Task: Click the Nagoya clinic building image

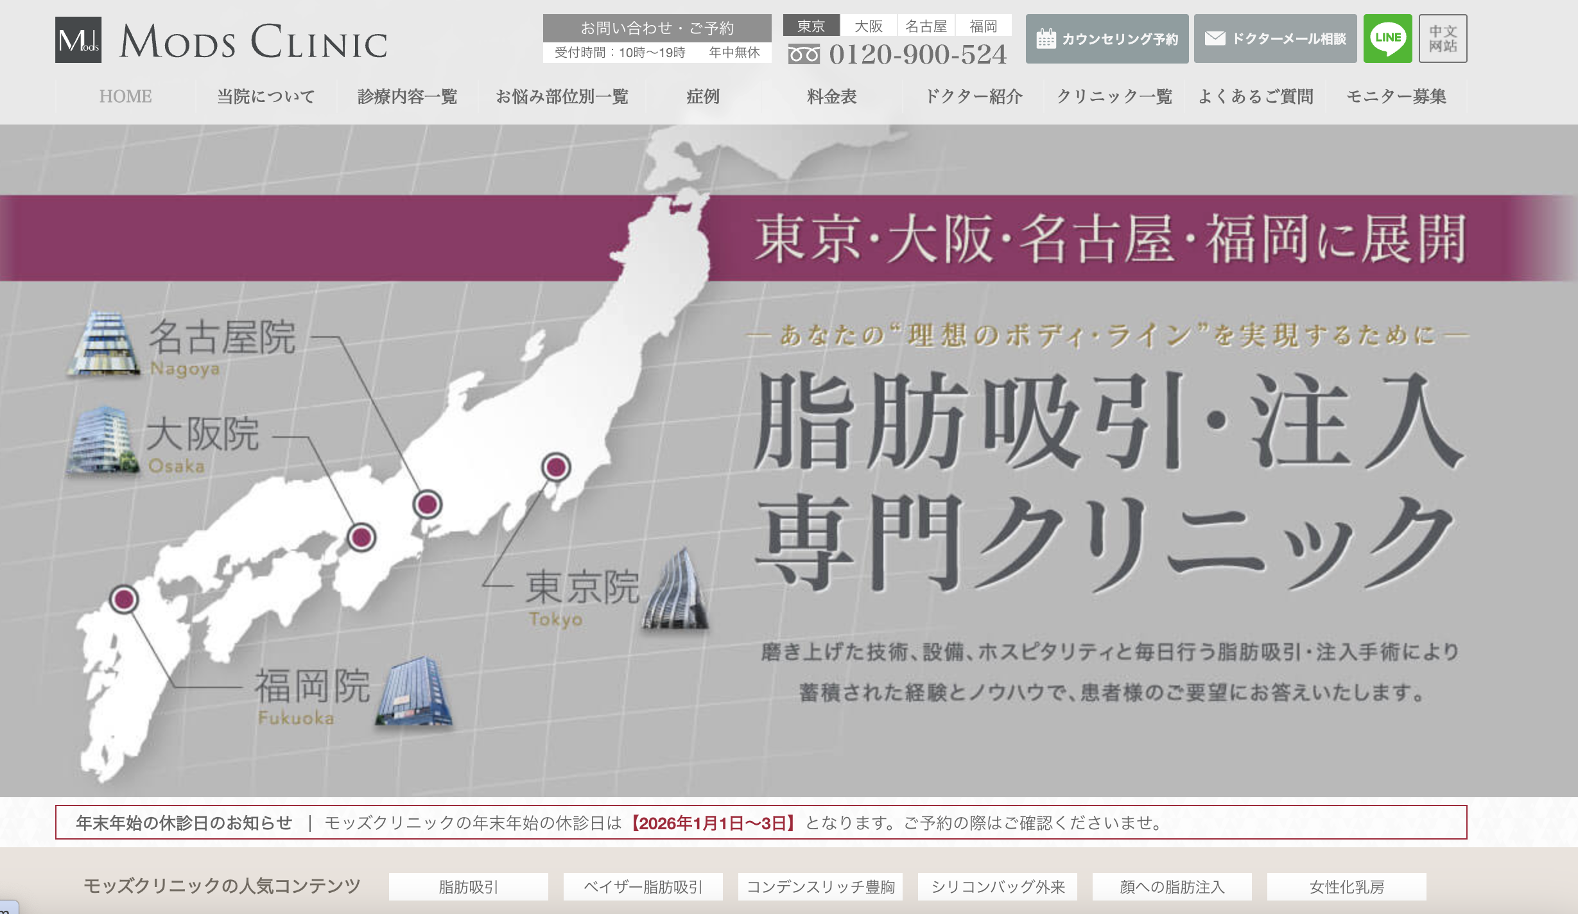Action: [104, 344]
